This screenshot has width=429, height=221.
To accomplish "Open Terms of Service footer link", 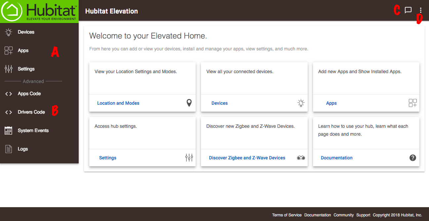I will coord(287,215).
